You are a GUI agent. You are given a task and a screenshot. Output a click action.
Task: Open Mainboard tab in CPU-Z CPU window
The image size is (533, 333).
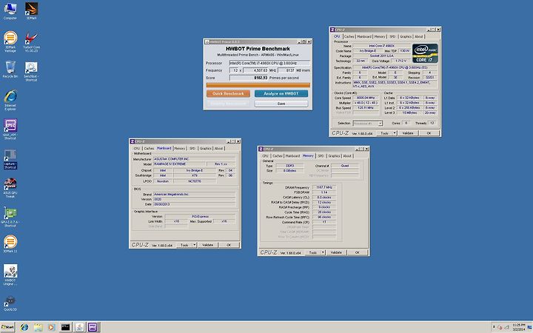tap(364, 36)
